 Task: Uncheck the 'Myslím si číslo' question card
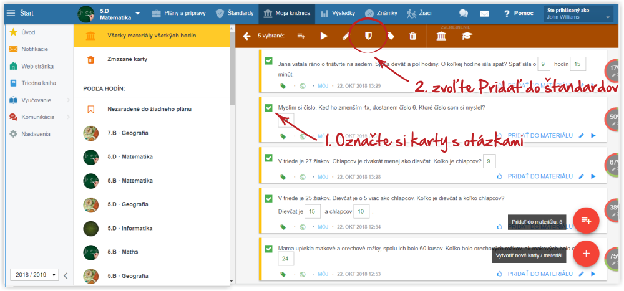pos(268,108)
